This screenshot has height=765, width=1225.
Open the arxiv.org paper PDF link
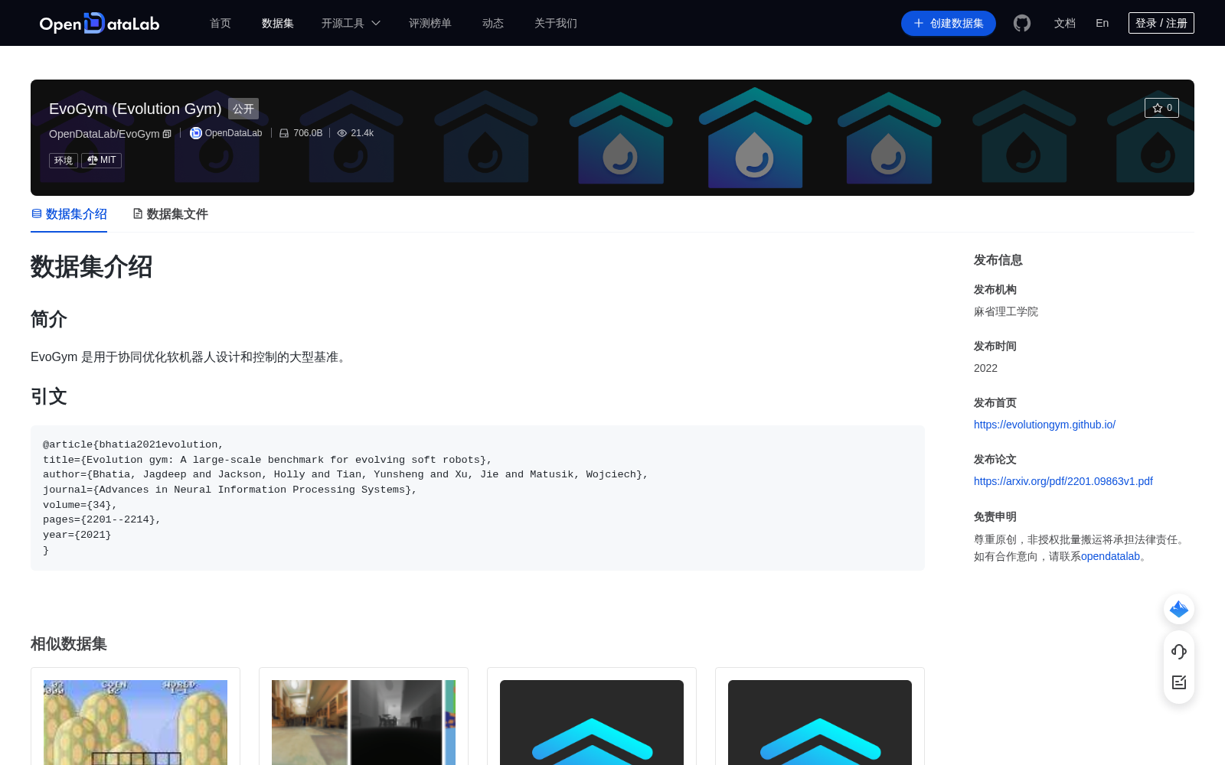pyautogui.click(x=1063, y=481)
